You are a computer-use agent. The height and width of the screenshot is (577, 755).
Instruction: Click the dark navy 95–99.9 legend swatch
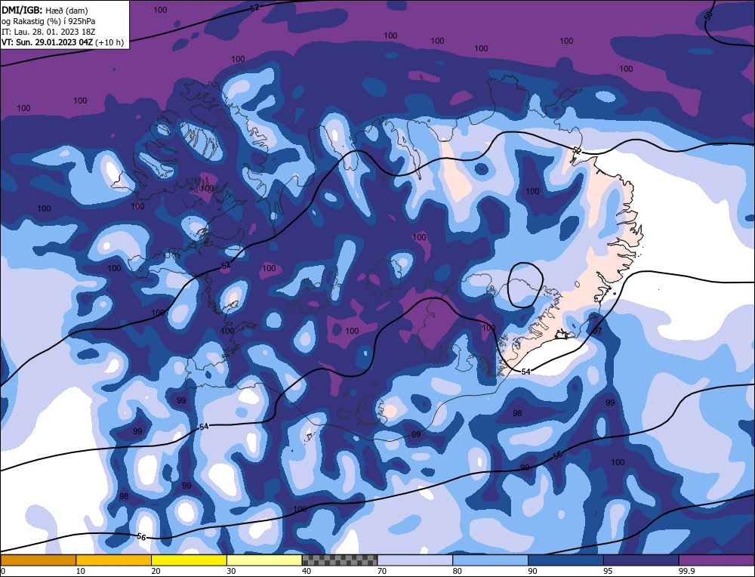641,560
